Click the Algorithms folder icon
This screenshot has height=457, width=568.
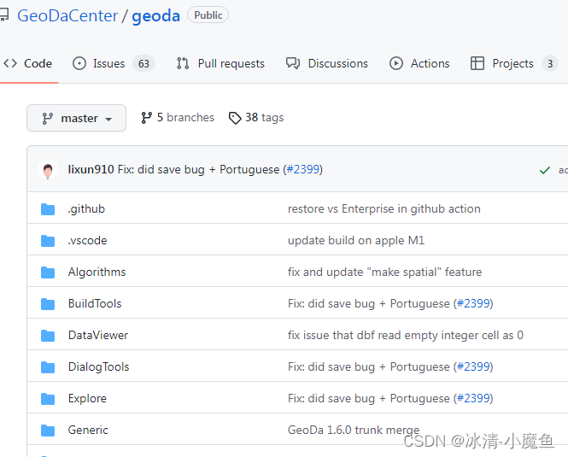tap(48, 272)
